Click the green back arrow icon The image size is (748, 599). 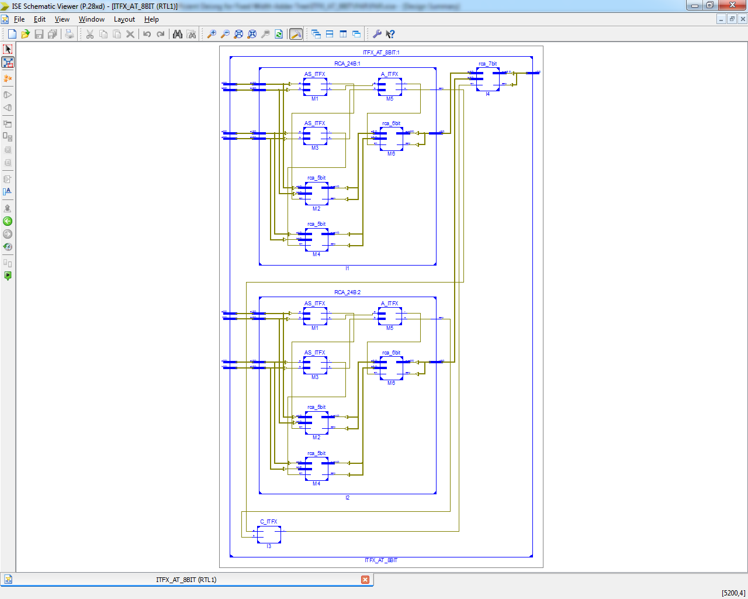pyautogui.click(x=8, y=221)
